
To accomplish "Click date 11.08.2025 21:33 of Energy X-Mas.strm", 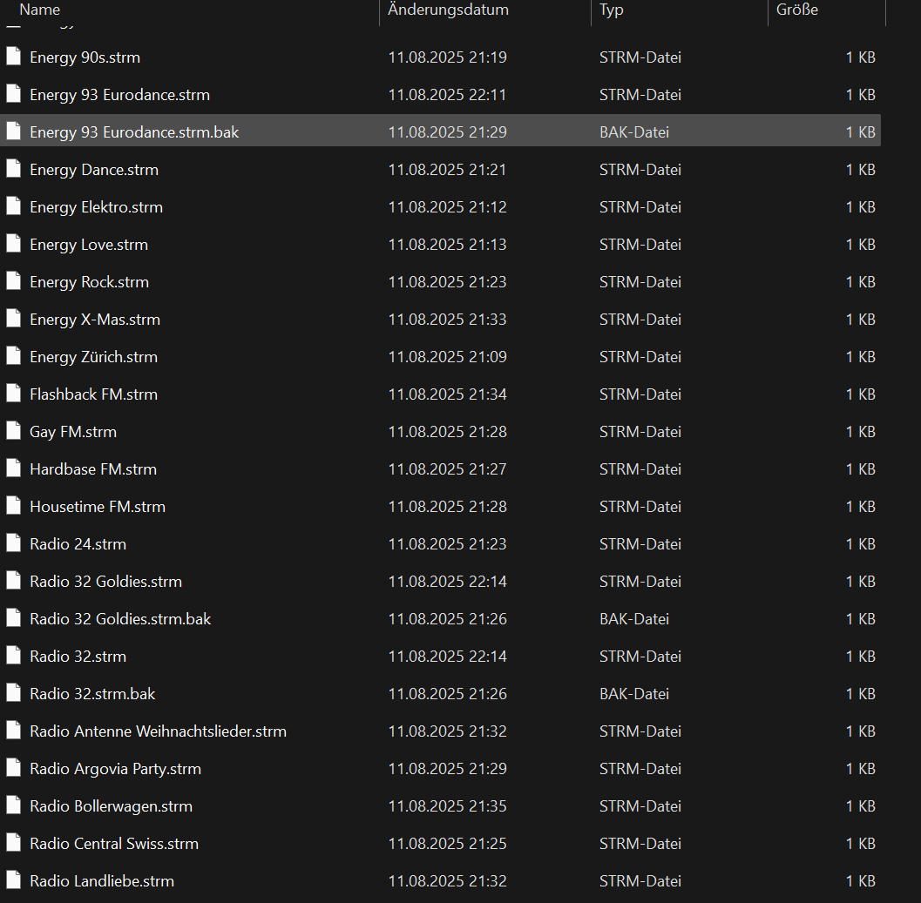I will pos(448,320).
